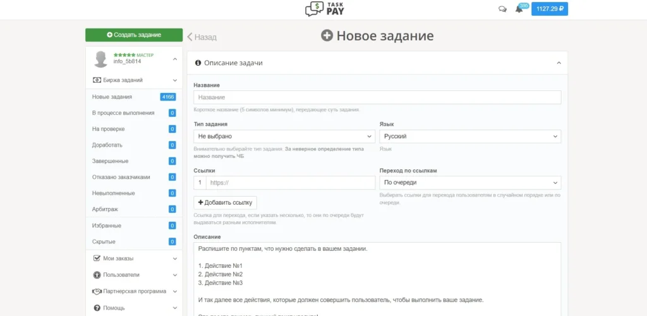Viewport: 647px width, 316px height.
Task: Click the Добавить ссылку button
Action: click(x=226, y=202)
